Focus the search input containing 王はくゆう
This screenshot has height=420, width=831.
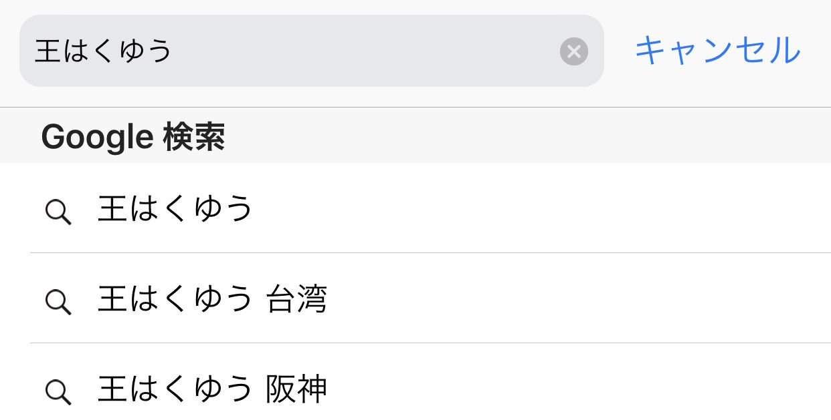312,51
